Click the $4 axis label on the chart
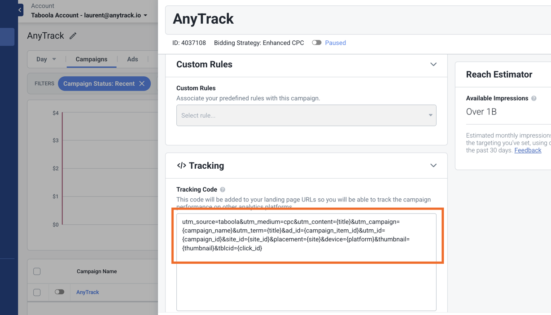 click(x=56, y=113)
